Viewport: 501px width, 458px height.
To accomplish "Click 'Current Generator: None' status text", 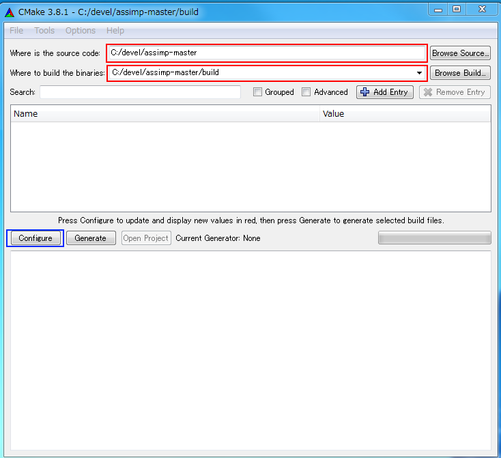I will 218,238.
